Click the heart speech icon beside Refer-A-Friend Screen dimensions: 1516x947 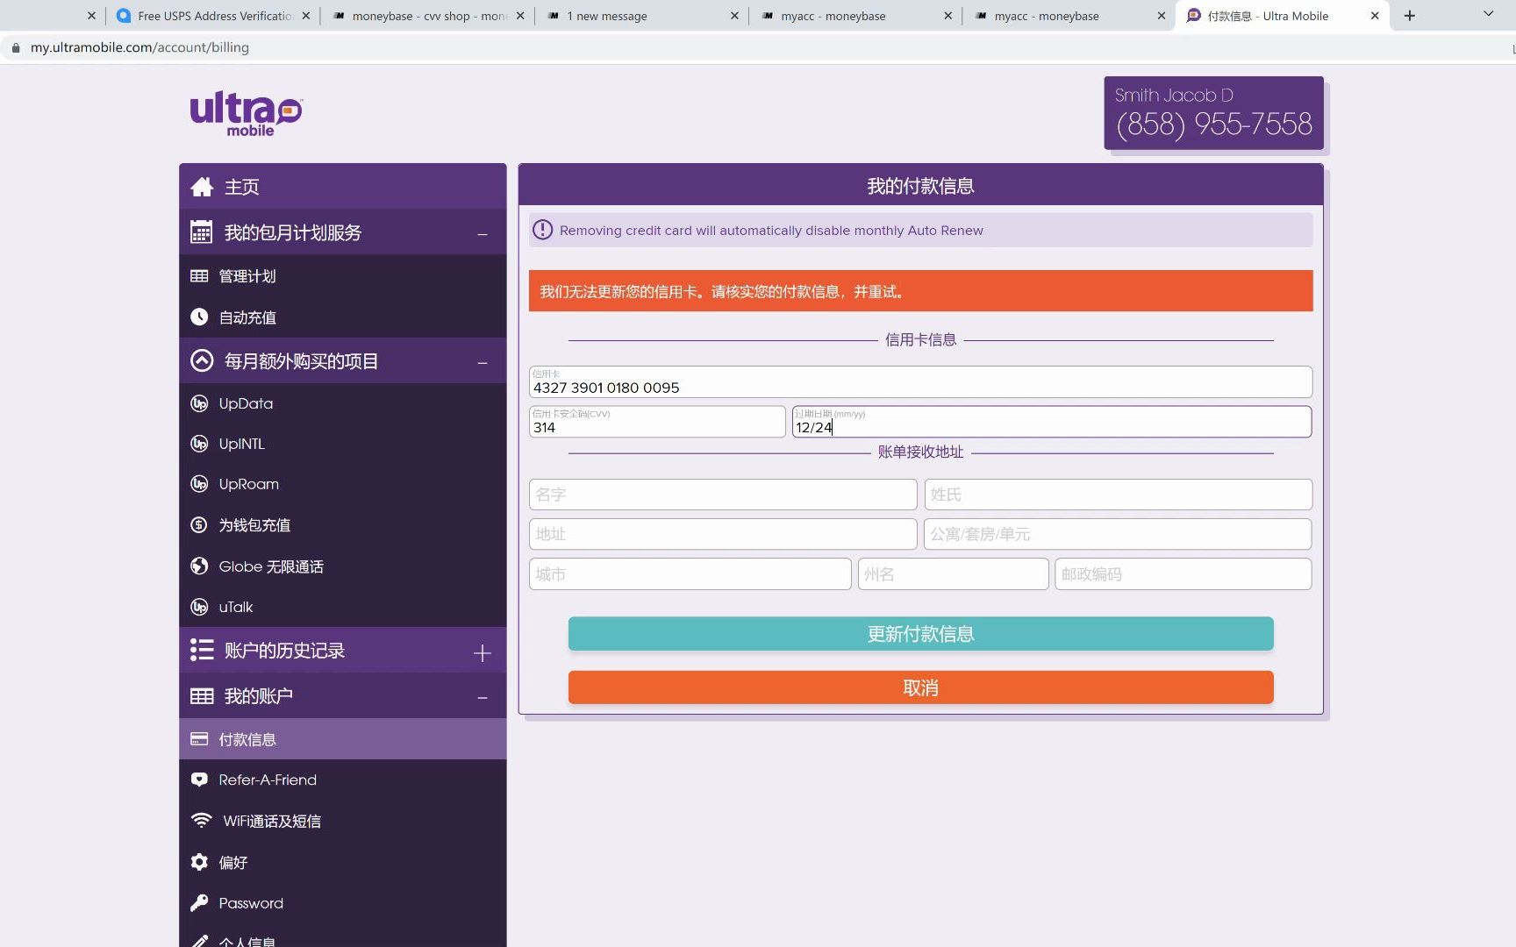click(x=199, y=780)
